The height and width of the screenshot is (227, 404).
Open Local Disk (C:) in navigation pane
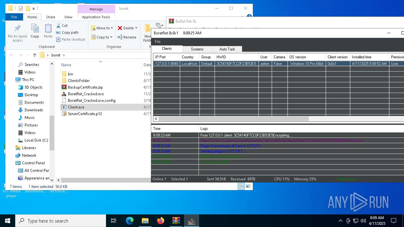click(36, 140)
